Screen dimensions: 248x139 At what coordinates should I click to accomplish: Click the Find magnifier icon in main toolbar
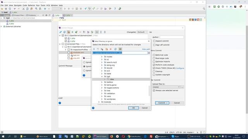(36, 9)
